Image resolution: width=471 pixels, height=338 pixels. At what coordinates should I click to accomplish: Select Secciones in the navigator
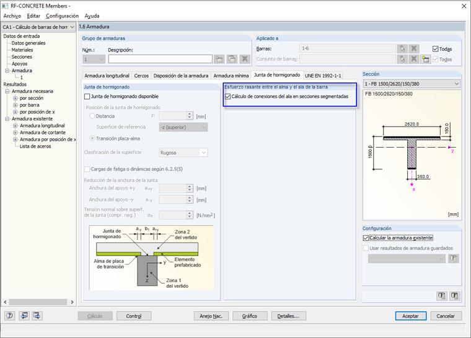coord(22,57)
